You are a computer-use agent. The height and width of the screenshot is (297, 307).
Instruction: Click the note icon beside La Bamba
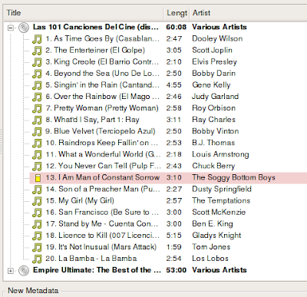tap(37, 259)
